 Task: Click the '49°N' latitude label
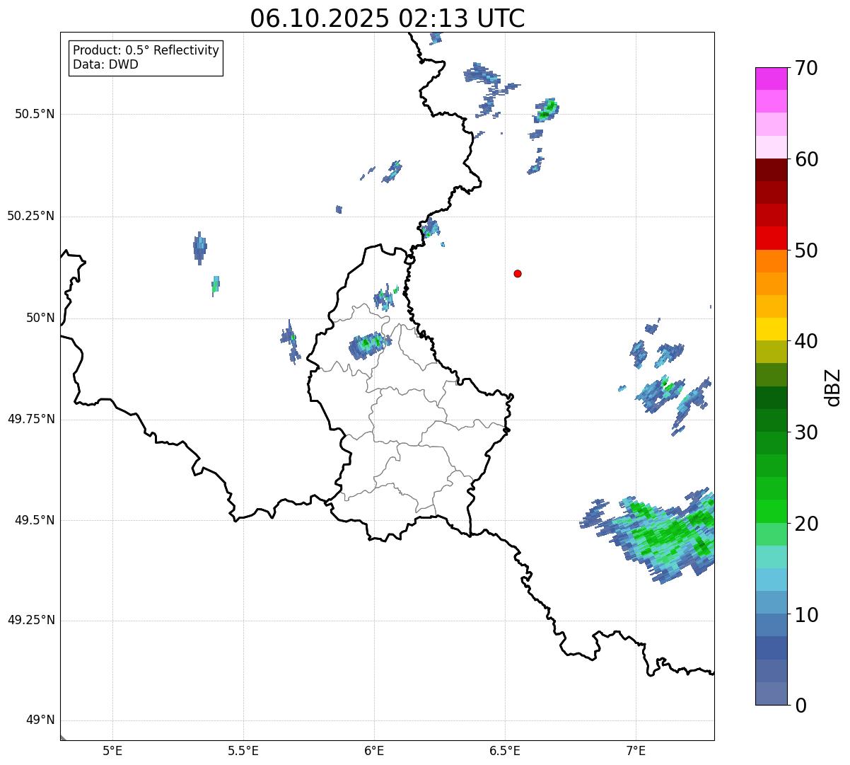[x=40, y=720]
